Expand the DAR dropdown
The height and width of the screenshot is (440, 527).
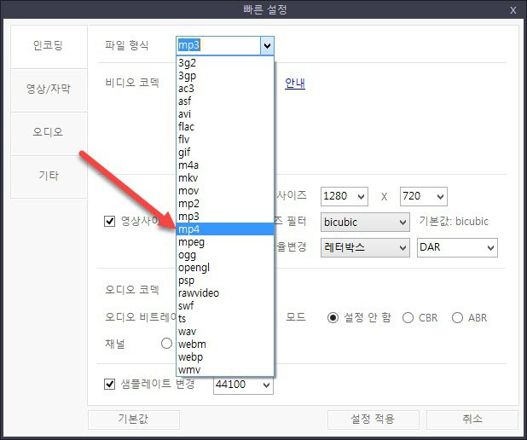(457, 248)
